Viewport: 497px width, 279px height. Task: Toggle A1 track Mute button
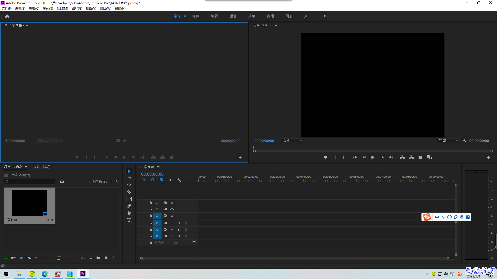172,223
